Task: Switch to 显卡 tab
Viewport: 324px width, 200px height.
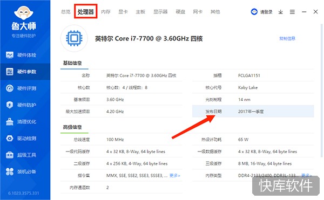Action: point(123,12)
